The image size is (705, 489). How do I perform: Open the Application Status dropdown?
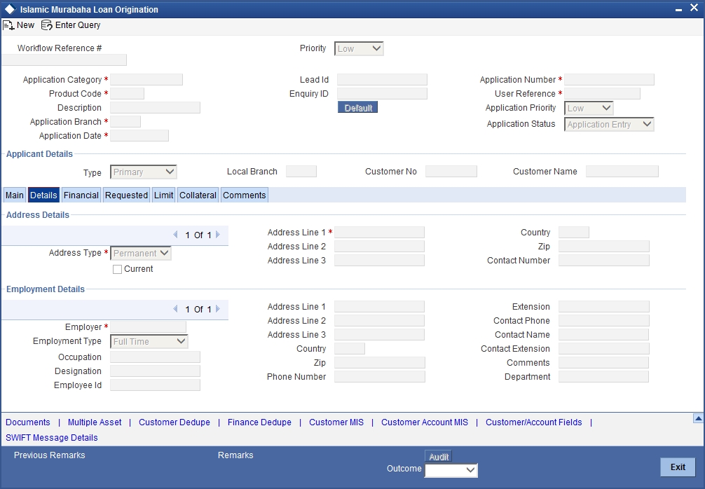(x=609, y=125)
